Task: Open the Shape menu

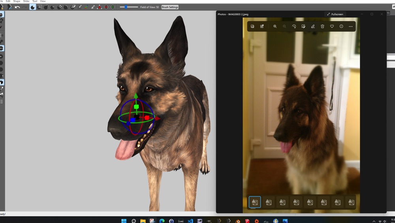Action: 17,1
